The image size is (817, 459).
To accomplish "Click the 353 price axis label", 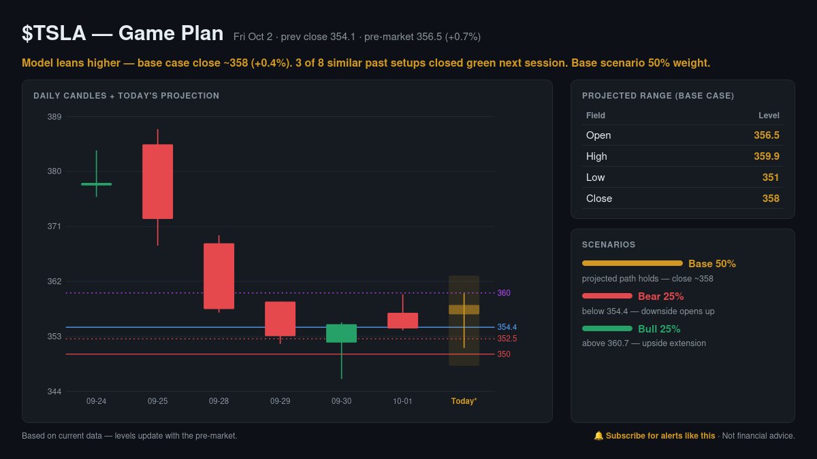I will 54,337.
